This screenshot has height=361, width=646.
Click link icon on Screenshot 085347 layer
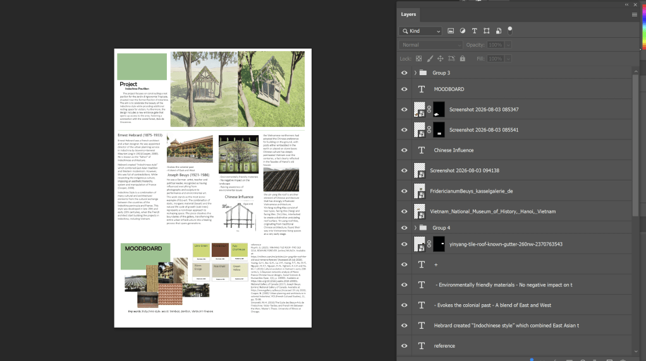(429, 109)
